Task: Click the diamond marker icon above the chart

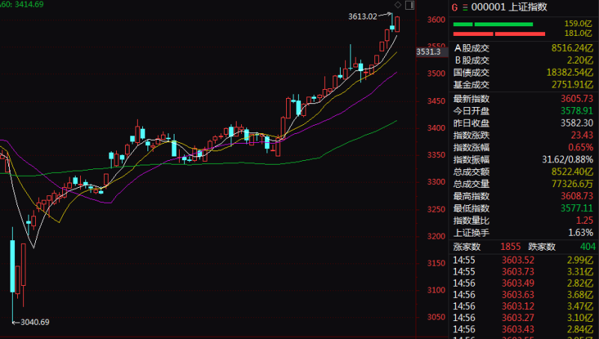Action: 398,5
